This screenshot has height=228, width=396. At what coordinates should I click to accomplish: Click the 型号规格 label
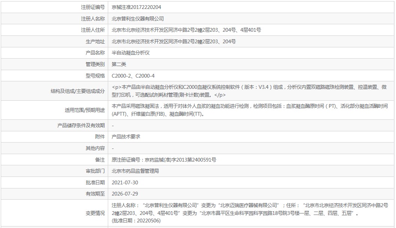[95, 76]
